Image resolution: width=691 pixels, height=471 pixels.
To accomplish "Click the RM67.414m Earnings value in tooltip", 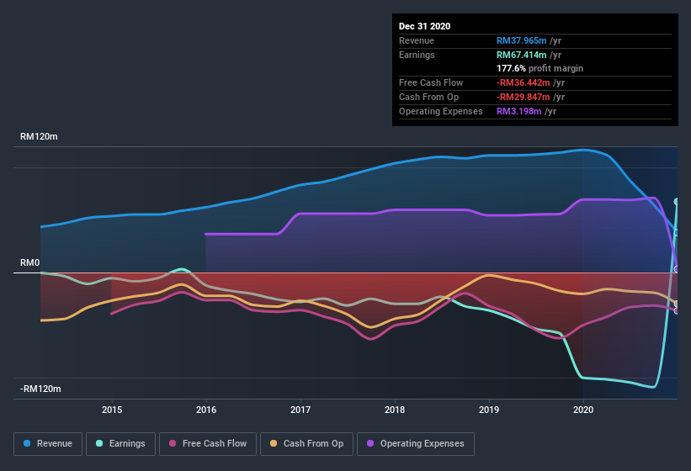I will 525,55.
